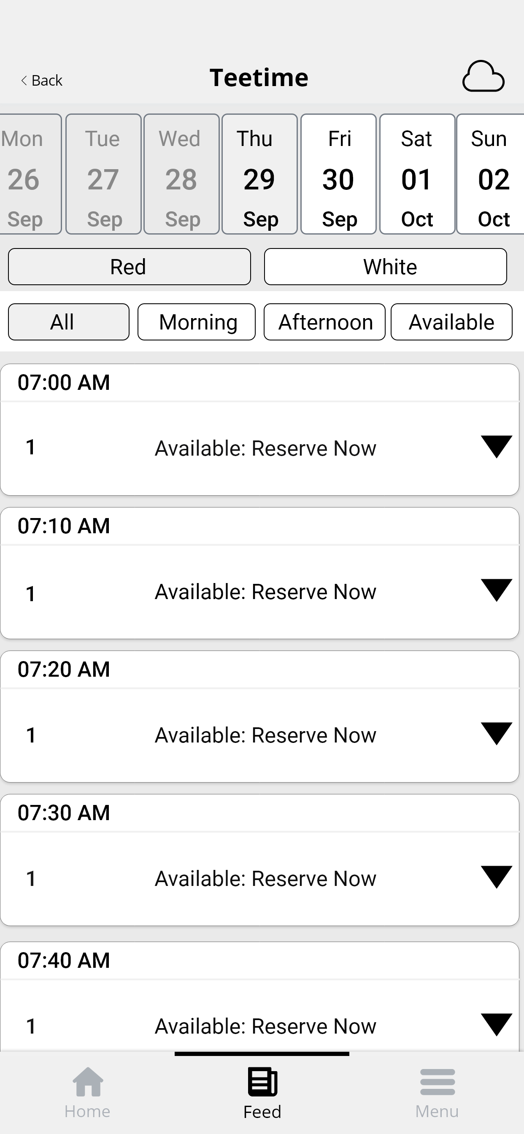Choose Sat 01 Oct date tab
Screen dimensions: 524x1134
click(x=417, y=174)
